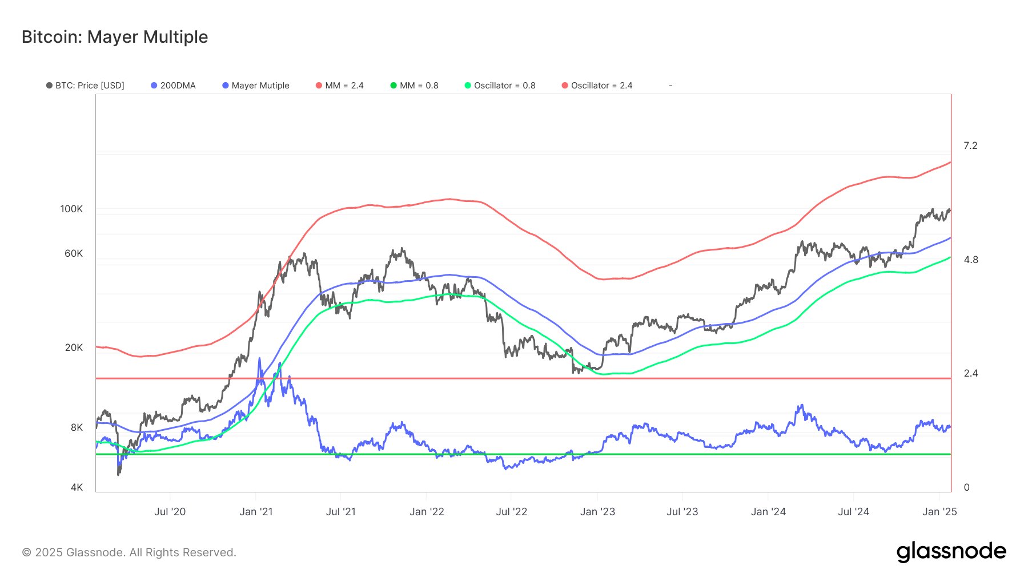
Task: Click the 100K left axis label
Action: click(x=71, y=209)
